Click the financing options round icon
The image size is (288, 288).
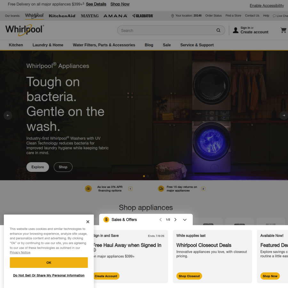click(x=88, y=188)
